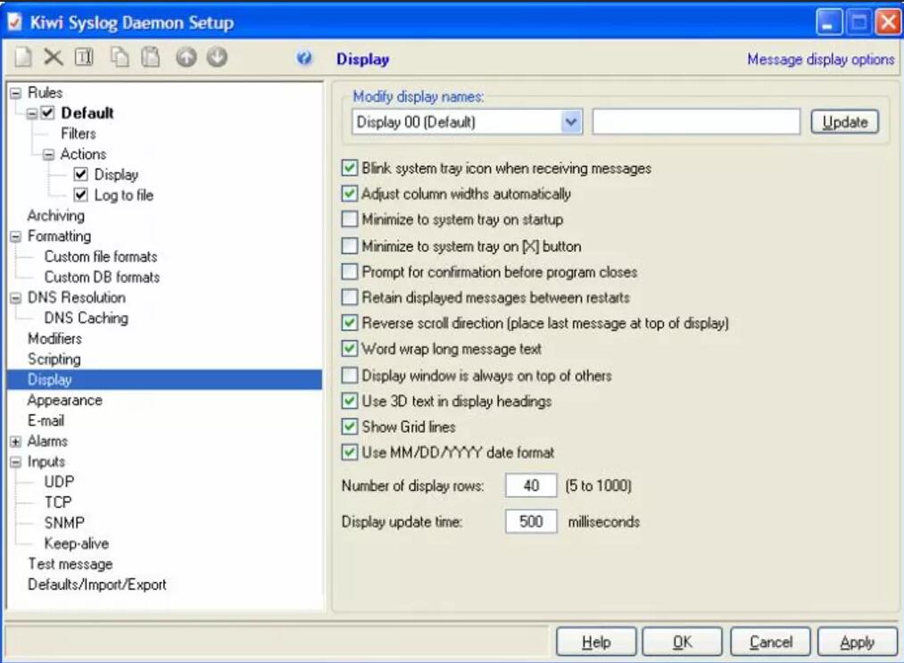
Task: Enable Display window always on top
Action: click(350, 376)
